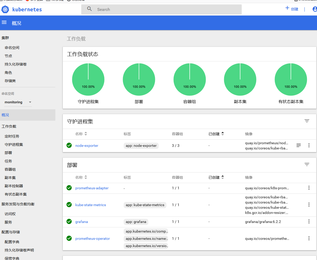
Task: Open 持久化存储卷 in sidebar
Action: [x=16, y=64]
